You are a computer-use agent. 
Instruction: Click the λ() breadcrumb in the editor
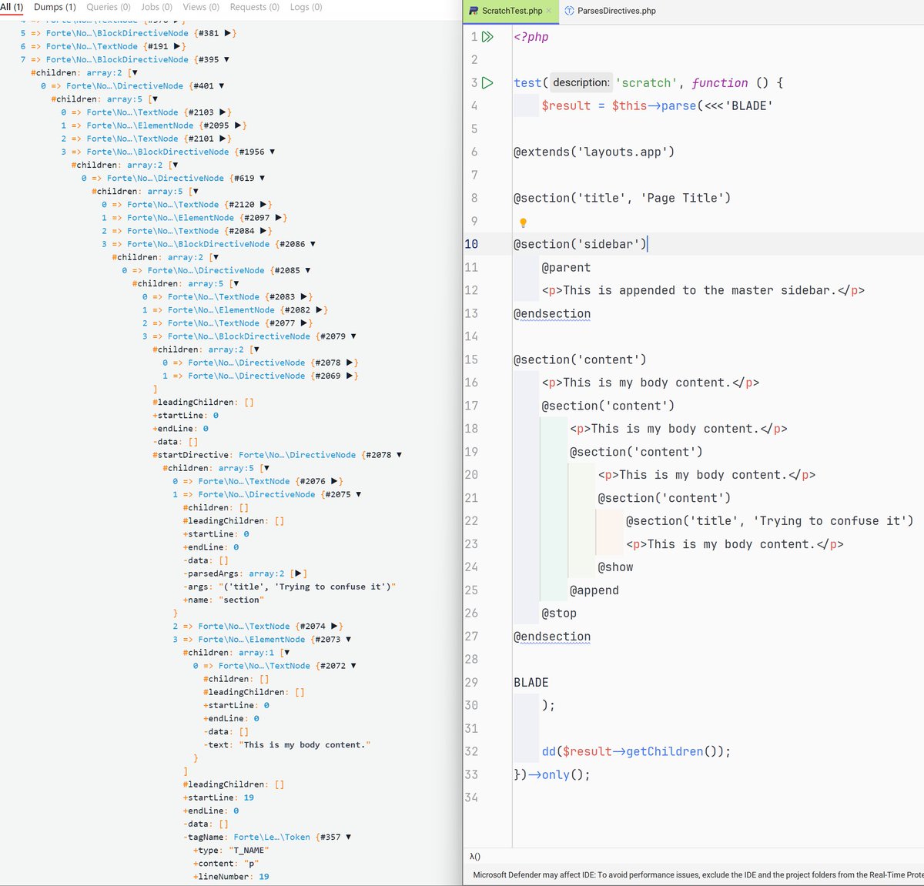(x=475, y=856)
